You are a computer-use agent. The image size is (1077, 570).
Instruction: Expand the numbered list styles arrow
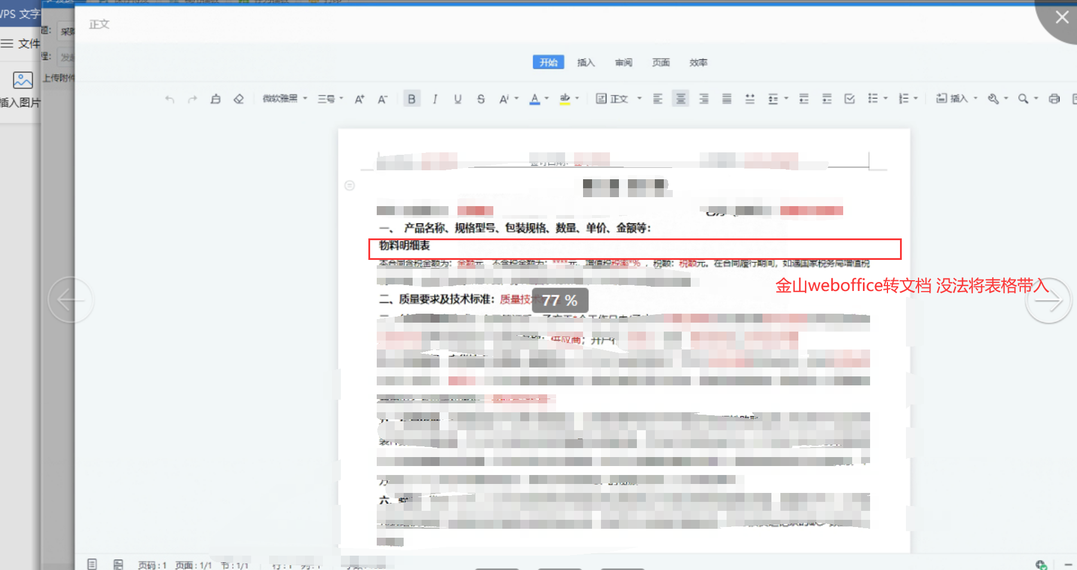tap(916, 99)
